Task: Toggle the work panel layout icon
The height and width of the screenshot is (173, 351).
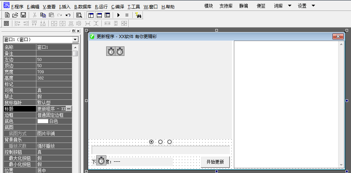Action: click(x=91, y=15)
